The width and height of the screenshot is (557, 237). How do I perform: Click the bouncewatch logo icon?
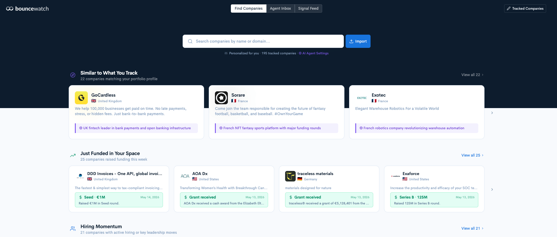coord(10,9)
